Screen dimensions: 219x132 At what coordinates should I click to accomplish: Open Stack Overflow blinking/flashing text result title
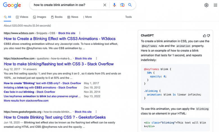59,64
